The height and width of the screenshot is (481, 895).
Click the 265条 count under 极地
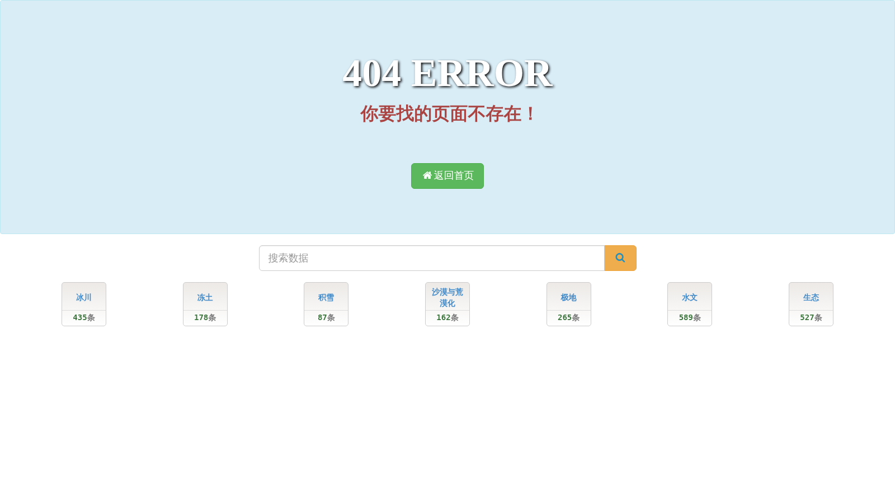[569, 318]
